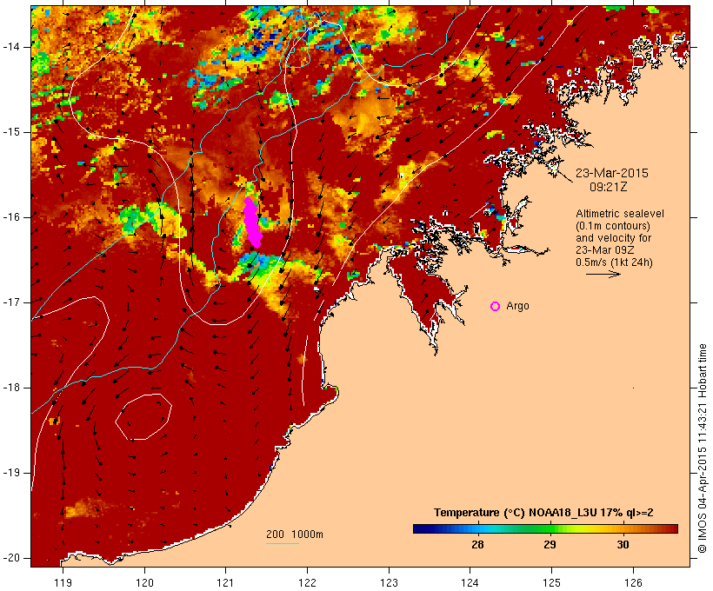713x591 pixels.
Task: Click longitude axis label '123'
Action: coord(389,583)
